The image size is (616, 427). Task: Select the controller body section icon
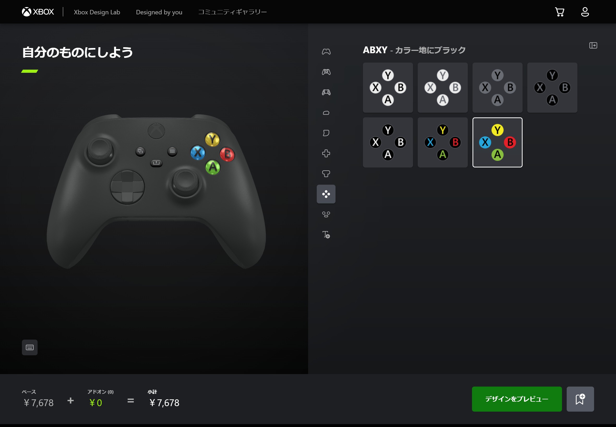pyautogui.click(x=326, y=52)
